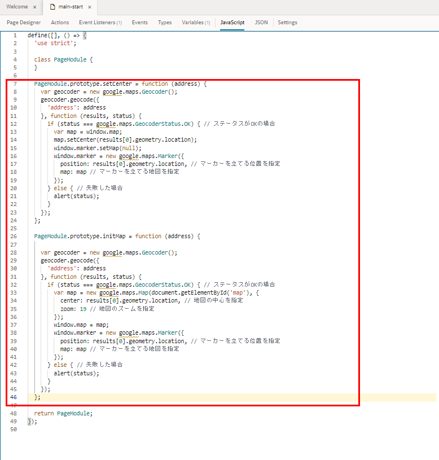Viewport: 439px width, 460px height.
Task: Go to the Actions tab
Action: point(60,23)
